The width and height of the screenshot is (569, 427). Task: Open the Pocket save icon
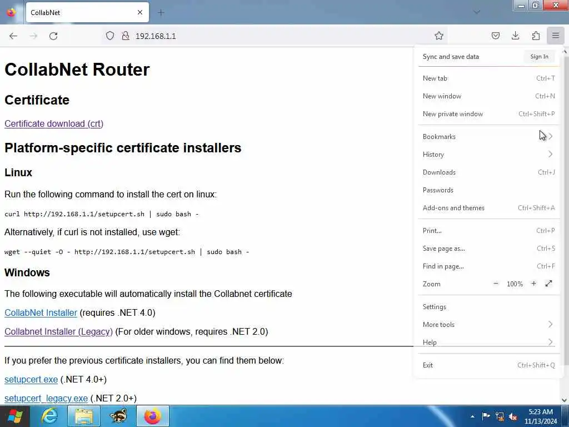coord(495,36)
